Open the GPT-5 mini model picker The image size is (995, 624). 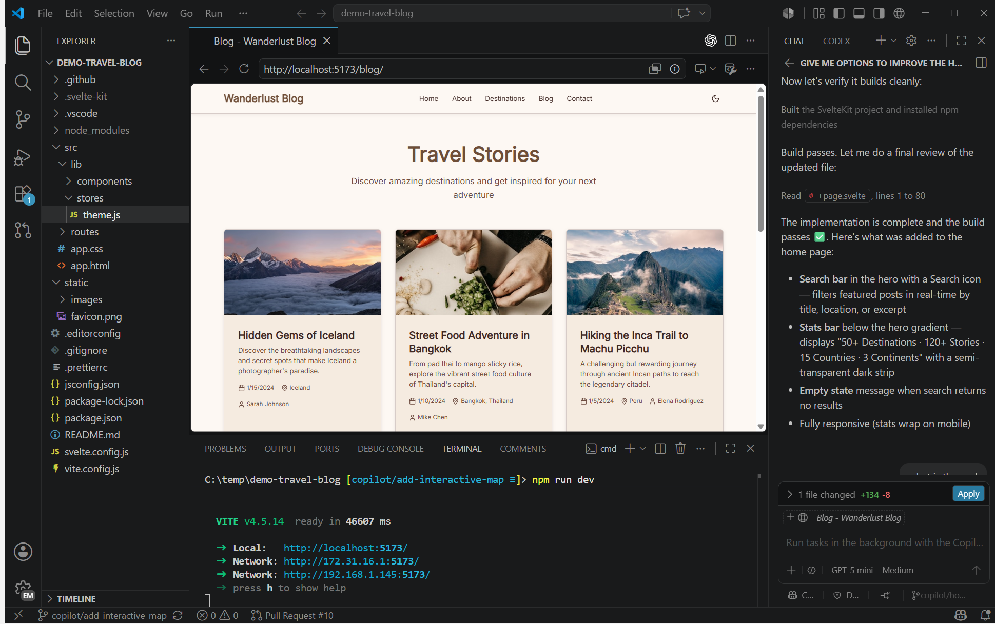852,570
